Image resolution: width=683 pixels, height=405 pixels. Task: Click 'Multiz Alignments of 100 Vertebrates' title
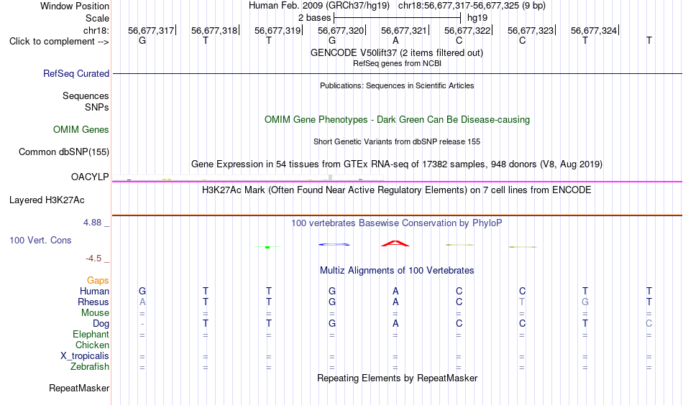(x=397, y=271)
